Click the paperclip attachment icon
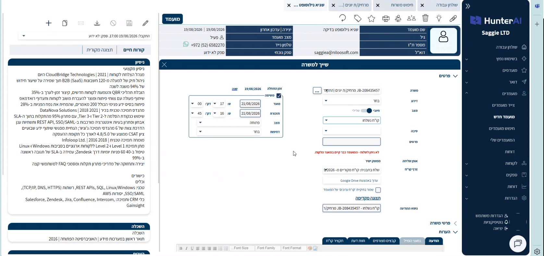Viewport: 544px width, 256px height. coord(453,19)
